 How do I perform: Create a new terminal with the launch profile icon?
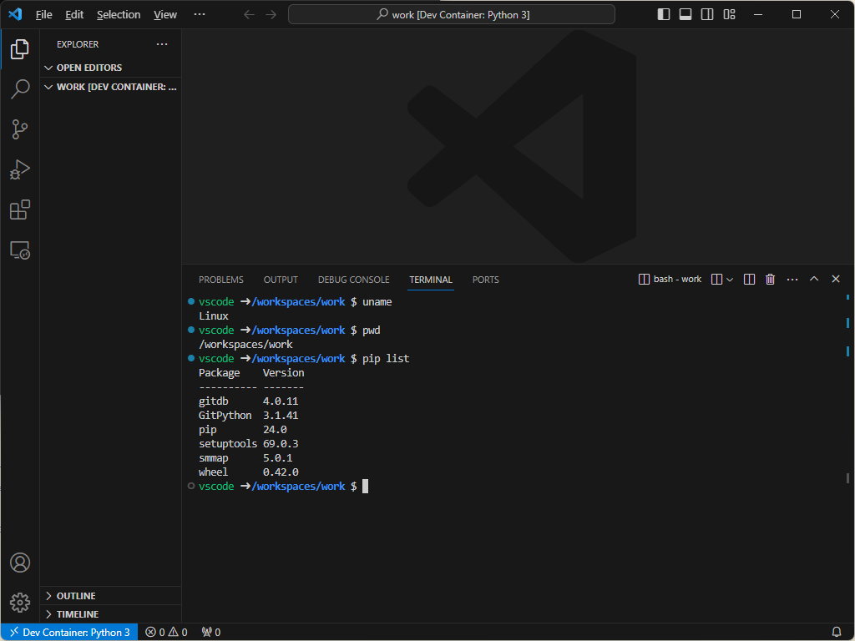(716, 280)
